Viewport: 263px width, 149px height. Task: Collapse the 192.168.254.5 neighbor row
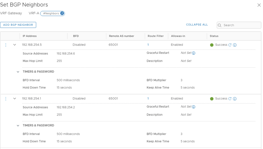point(15,45)
